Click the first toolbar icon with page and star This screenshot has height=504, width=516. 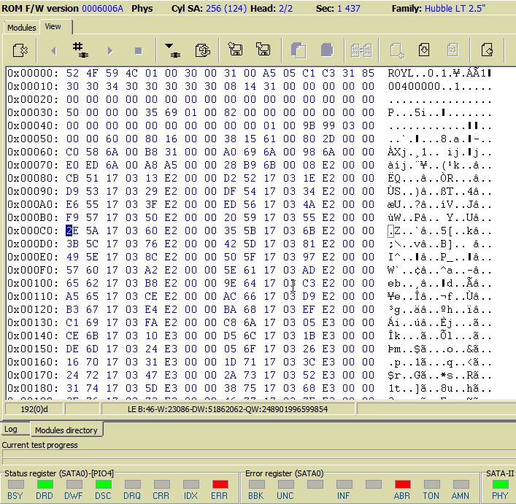[x=20, y=50]
